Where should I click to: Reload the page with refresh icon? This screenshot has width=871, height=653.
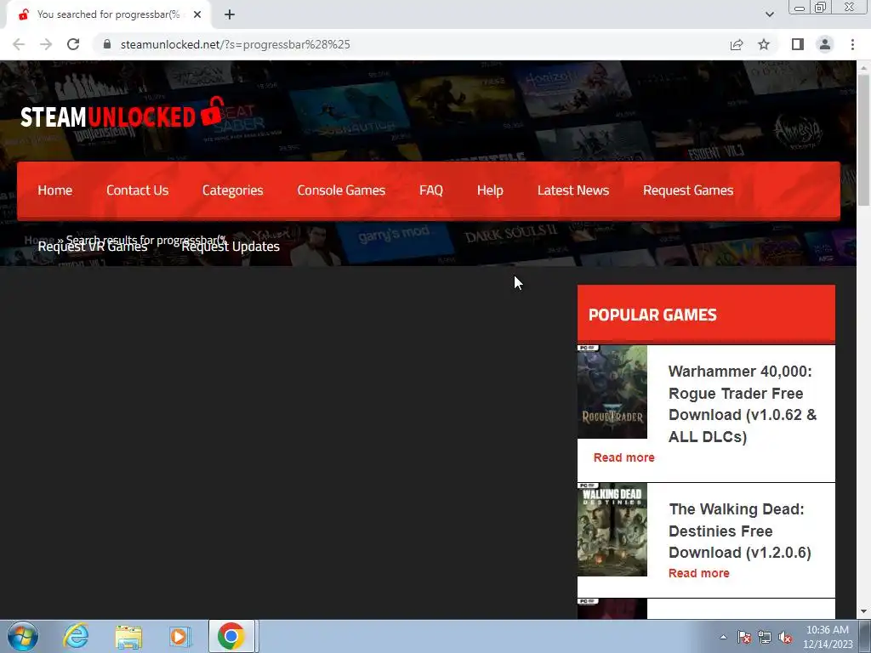[x=73, y=44]
